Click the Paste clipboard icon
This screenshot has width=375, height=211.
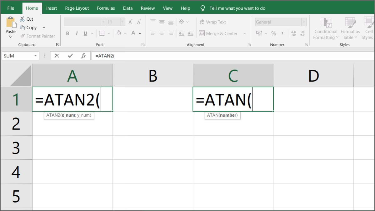coord(11,23)
